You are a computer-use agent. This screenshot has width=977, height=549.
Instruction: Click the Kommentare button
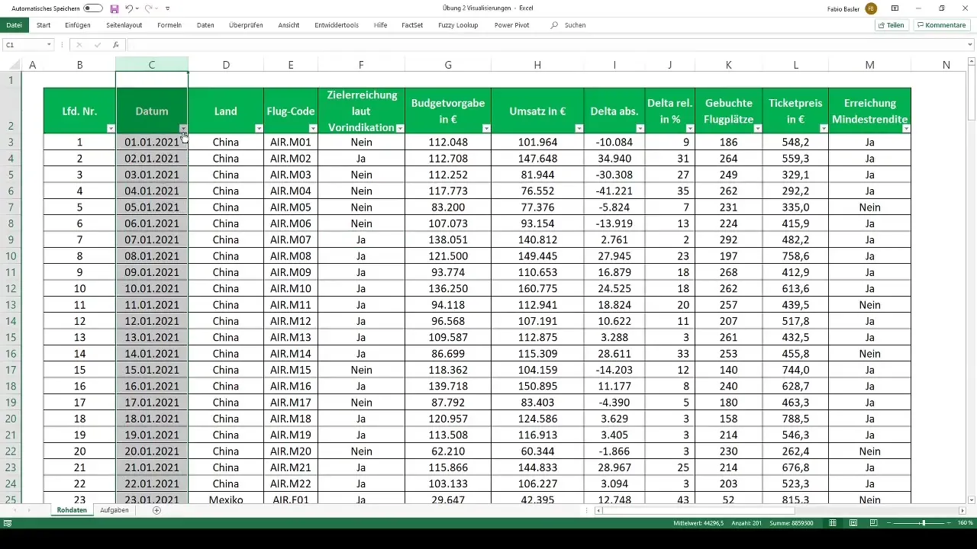[x=941, y=25]
